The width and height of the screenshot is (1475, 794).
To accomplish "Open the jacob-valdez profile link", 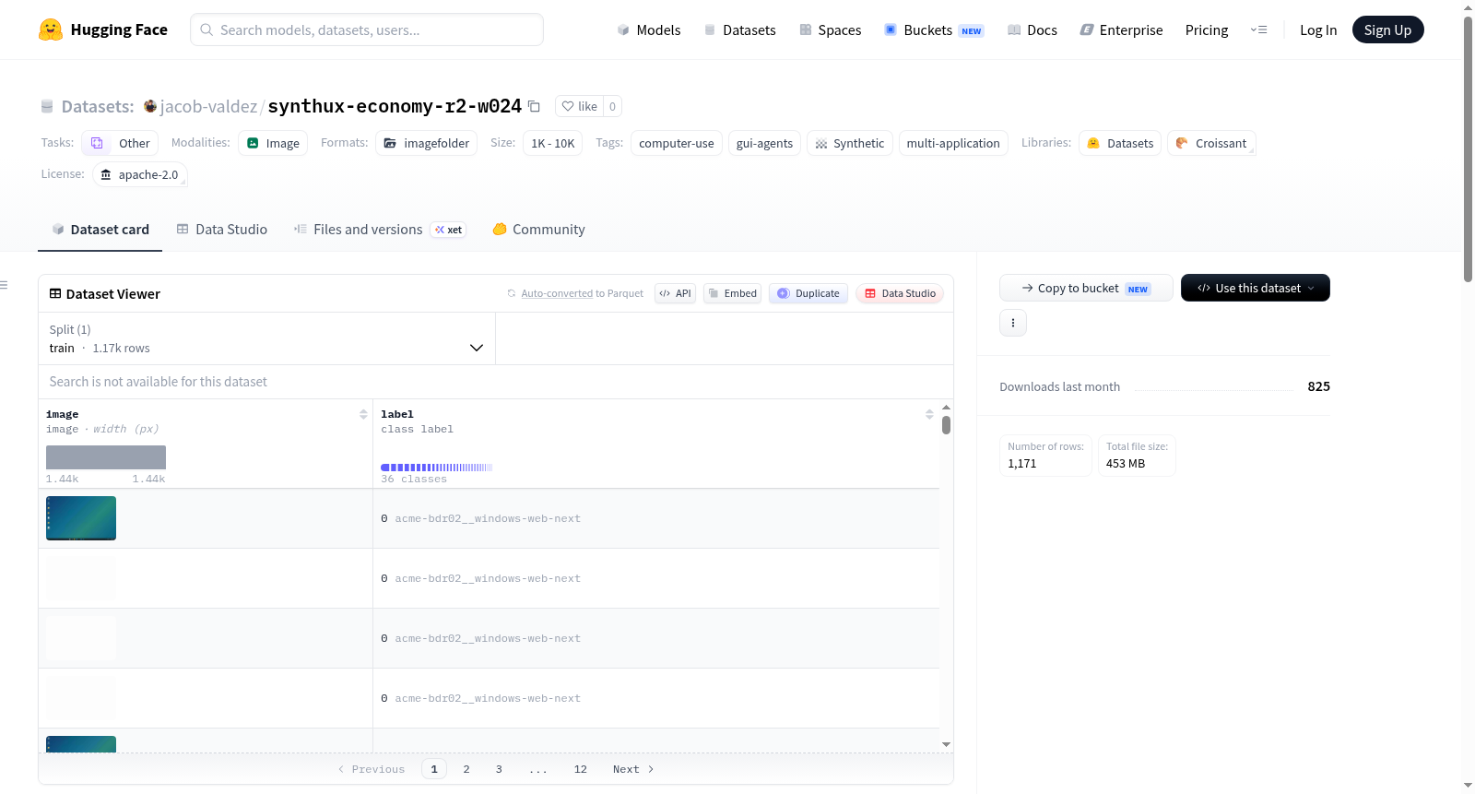I will (208, 106).
